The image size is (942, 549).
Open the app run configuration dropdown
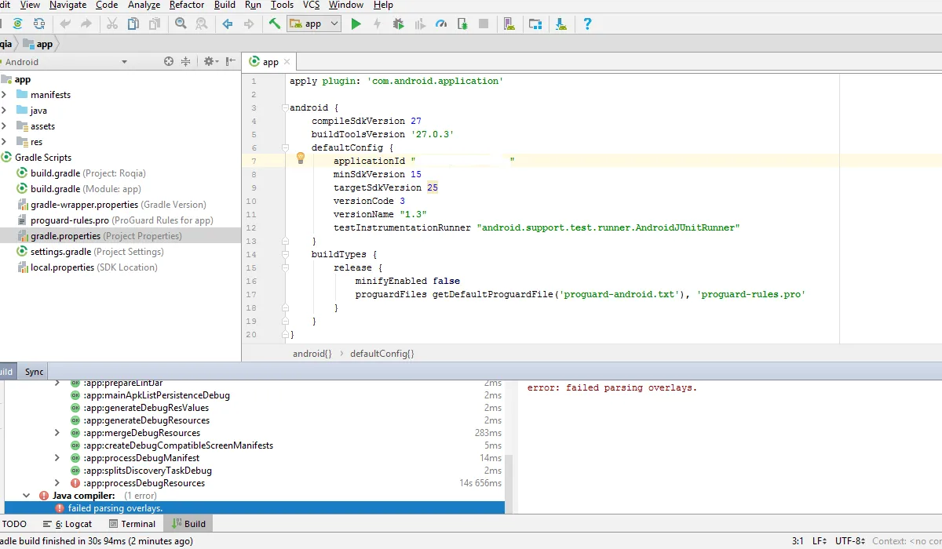point(314,24)
